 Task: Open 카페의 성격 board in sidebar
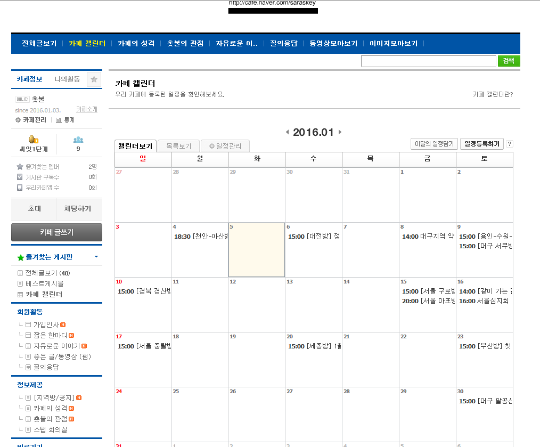click(50, 409)
